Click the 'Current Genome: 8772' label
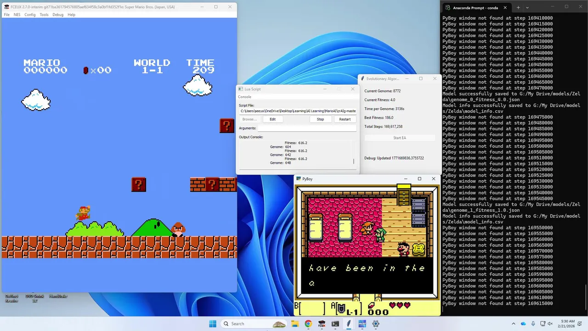Viewport: 588px width, 331px height. click(382, 91)
